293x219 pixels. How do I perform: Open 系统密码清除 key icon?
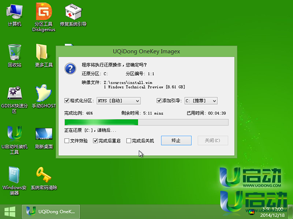44,179
